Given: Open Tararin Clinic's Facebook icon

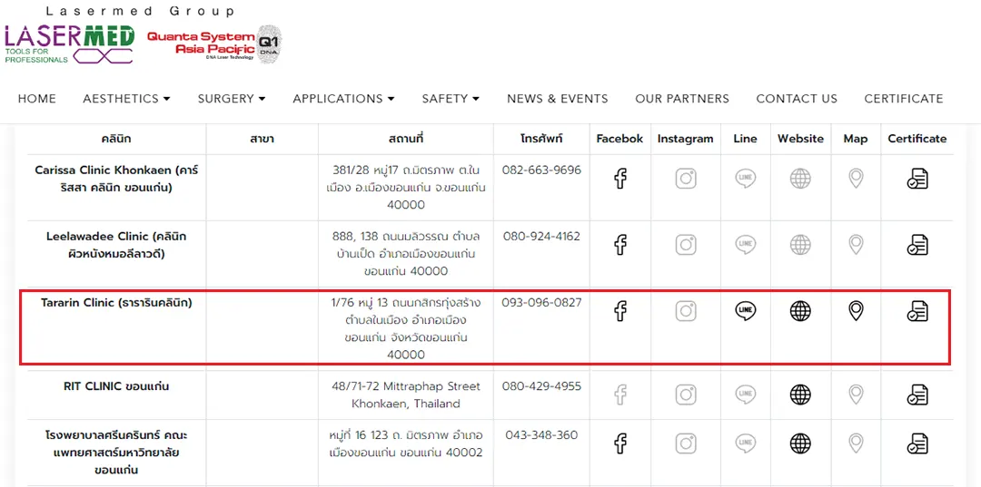Looking at the screenshot, I should pos(619,310).
